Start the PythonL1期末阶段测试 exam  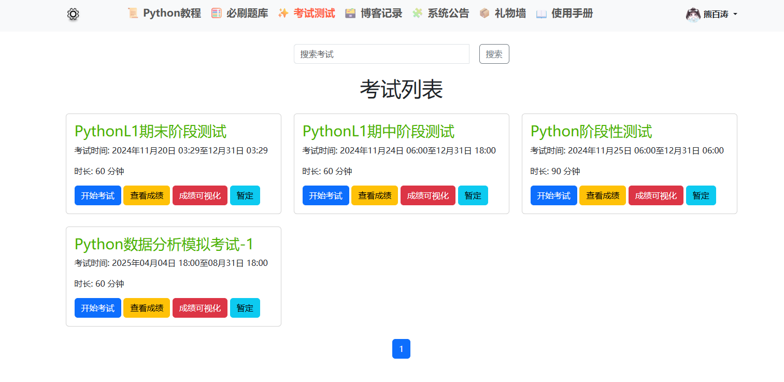click(x=97, y=195)
